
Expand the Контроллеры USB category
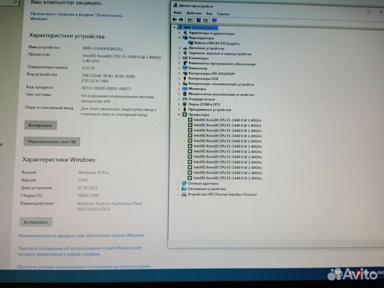[179, 78]
